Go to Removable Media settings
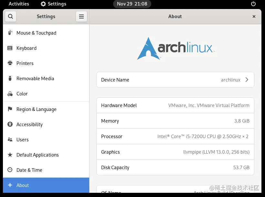 [x=46, y=79]
